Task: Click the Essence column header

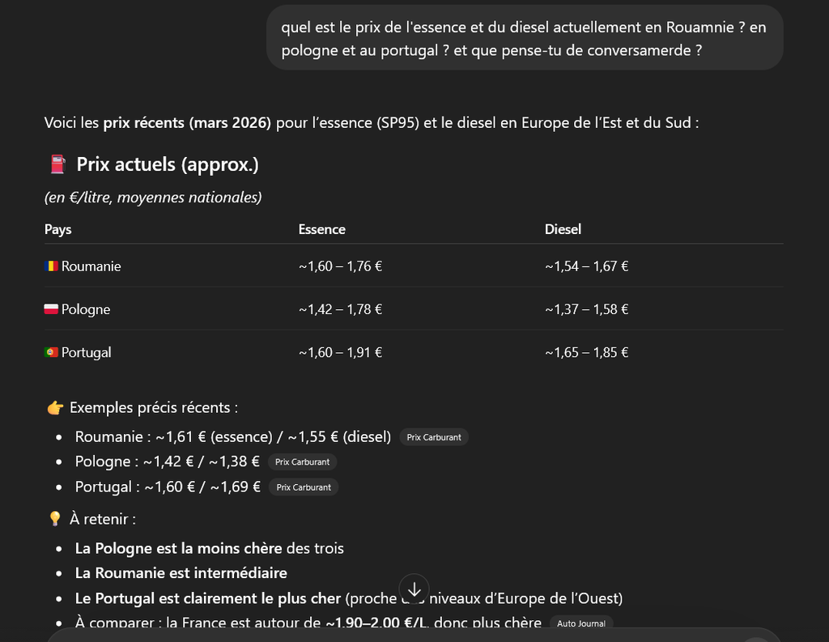Action: tap(322, 229)
